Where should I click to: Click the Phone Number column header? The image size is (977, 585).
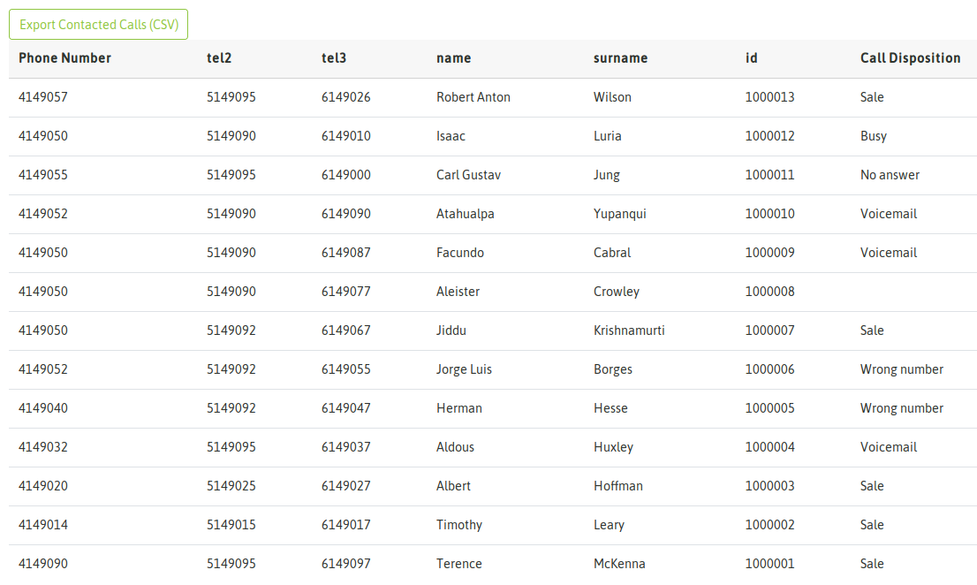point(64,58)
